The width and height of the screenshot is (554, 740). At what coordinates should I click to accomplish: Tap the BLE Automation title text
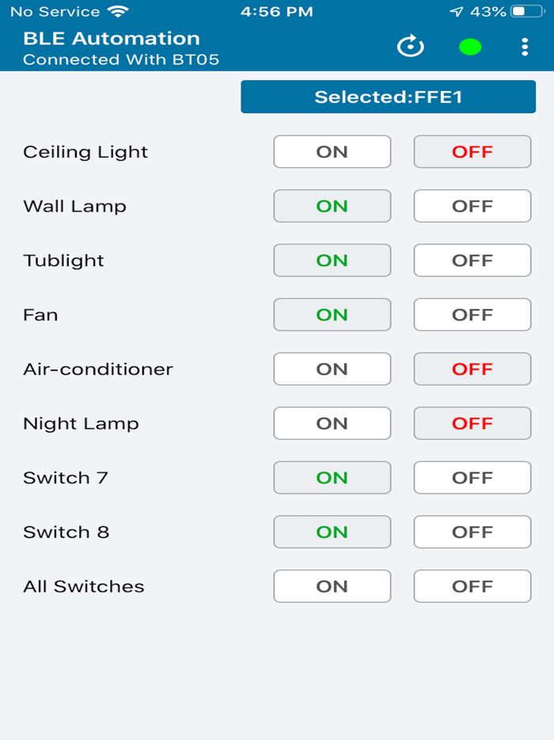(x=110, y=37)
